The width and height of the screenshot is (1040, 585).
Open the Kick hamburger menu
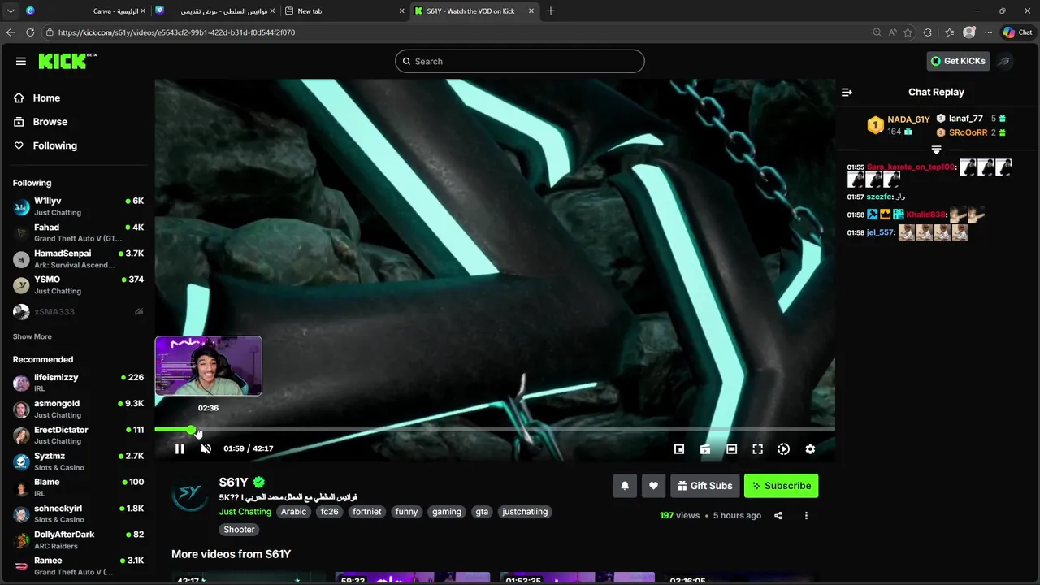coord(21,61)
